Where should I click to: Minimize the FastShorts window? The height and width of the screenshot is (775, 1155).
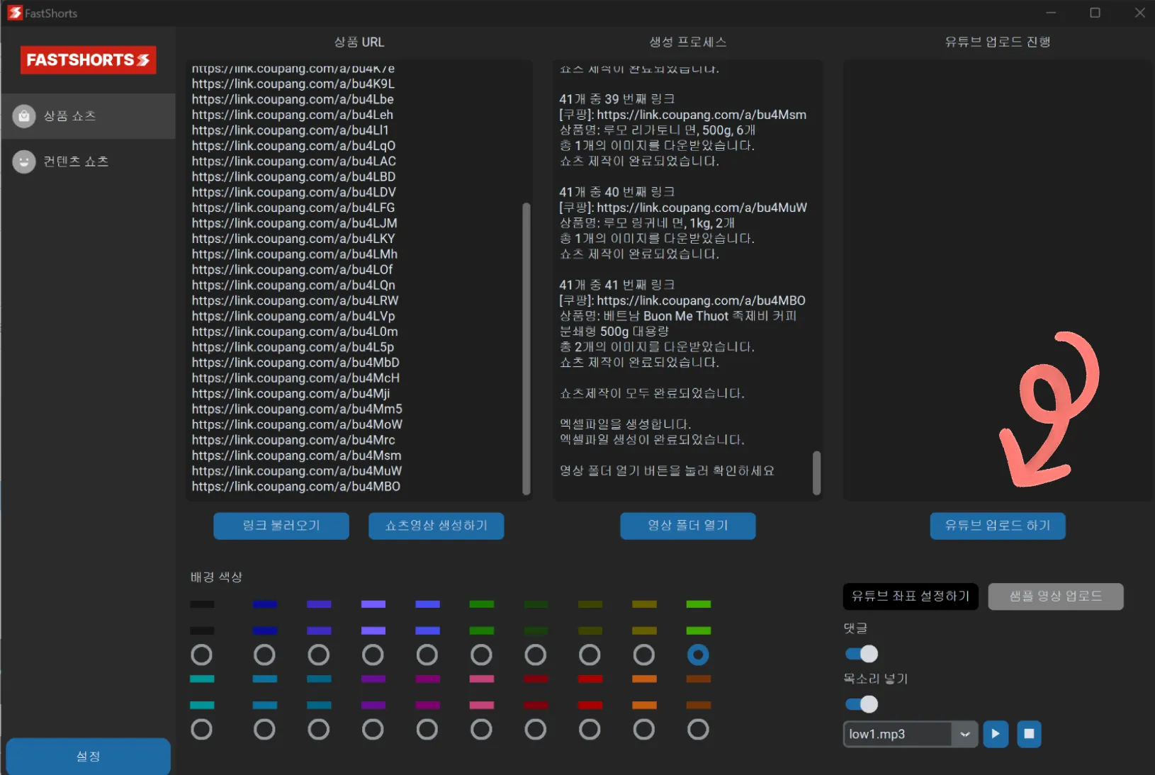(1051, 13)
